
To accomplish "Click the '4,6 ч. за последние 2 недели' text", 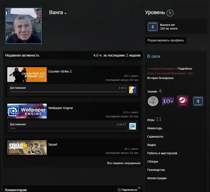I will point(117,55).
